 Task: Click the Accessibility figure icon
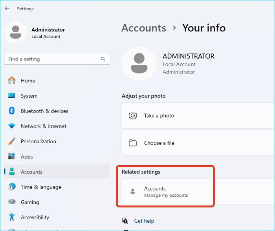12,217
